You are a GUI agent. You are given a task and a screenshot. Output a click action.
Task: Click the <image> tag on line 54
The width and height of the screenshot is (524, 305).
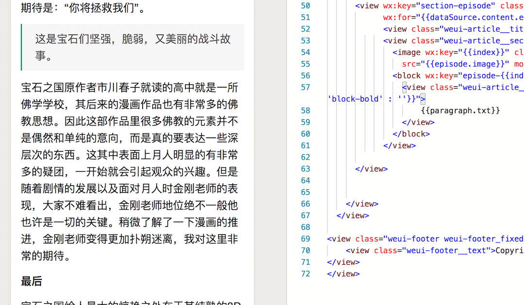407,52
